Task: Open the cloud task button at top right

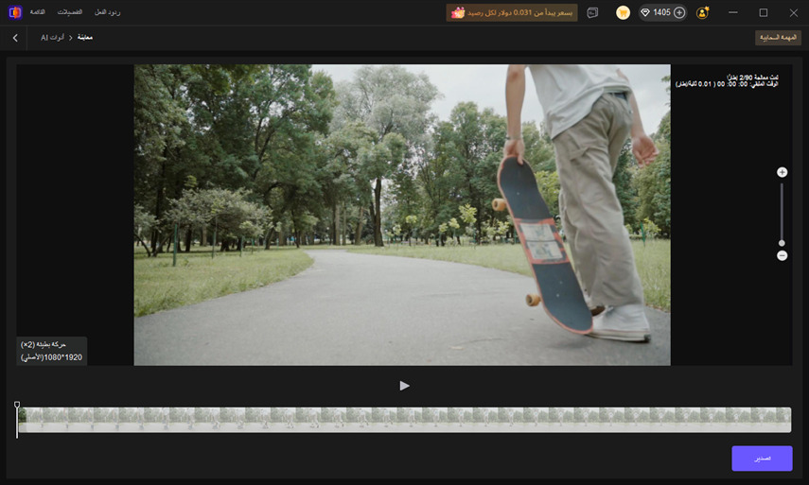Action: click(x=778, y=38)
